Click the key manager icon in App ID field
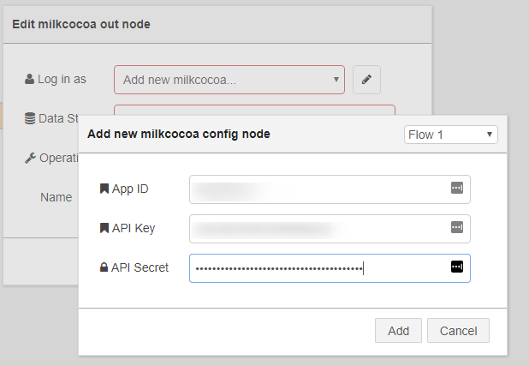529x366 pixels. (x=456, y=189)
